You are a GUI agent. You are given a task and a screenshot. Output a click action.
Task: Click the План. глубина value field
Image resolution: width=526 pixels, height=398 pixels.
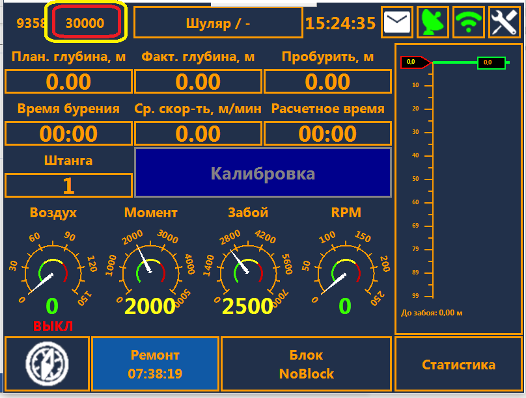[x=68, y=82]
